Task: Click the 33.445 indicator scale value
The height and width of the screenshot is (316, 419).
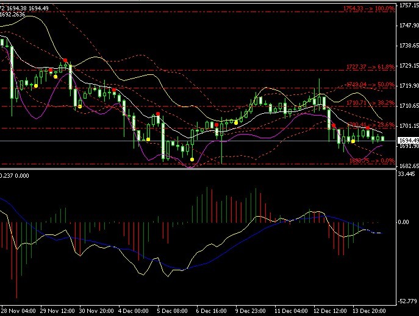Action: [406, 174]
